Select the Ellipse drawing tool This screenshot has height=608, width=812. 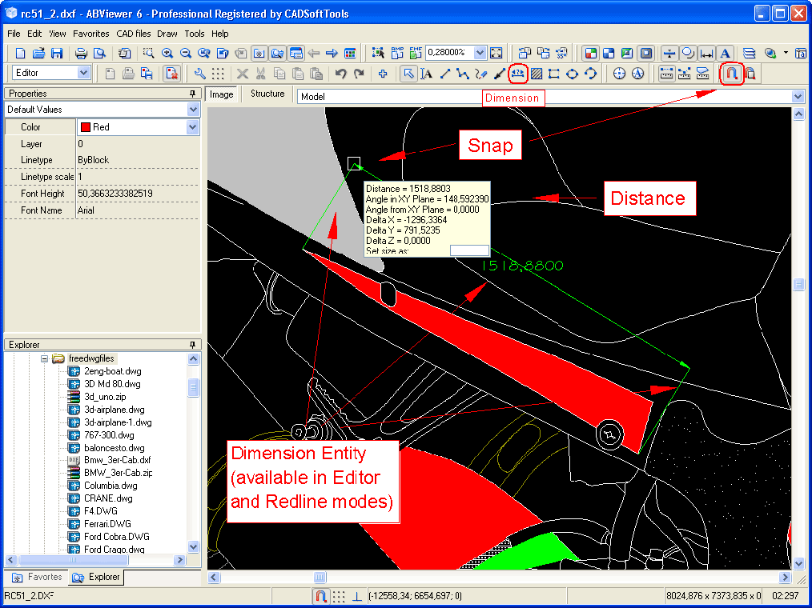click(x=573, y=74)
